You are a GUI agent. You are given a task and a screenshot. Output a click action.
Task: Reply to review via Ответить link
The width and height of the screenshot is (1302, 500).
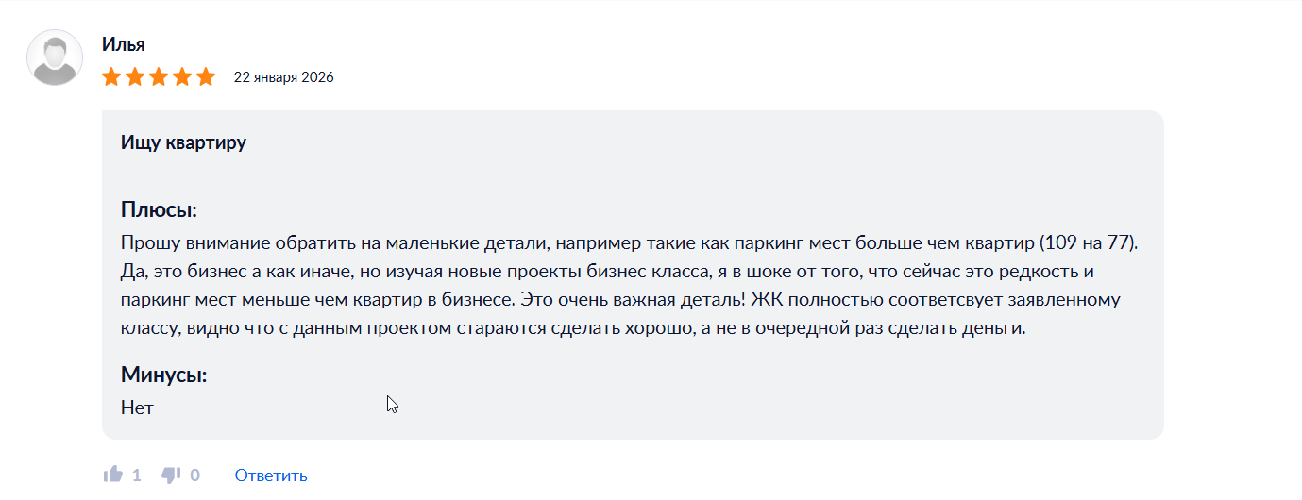pos(271,475)
